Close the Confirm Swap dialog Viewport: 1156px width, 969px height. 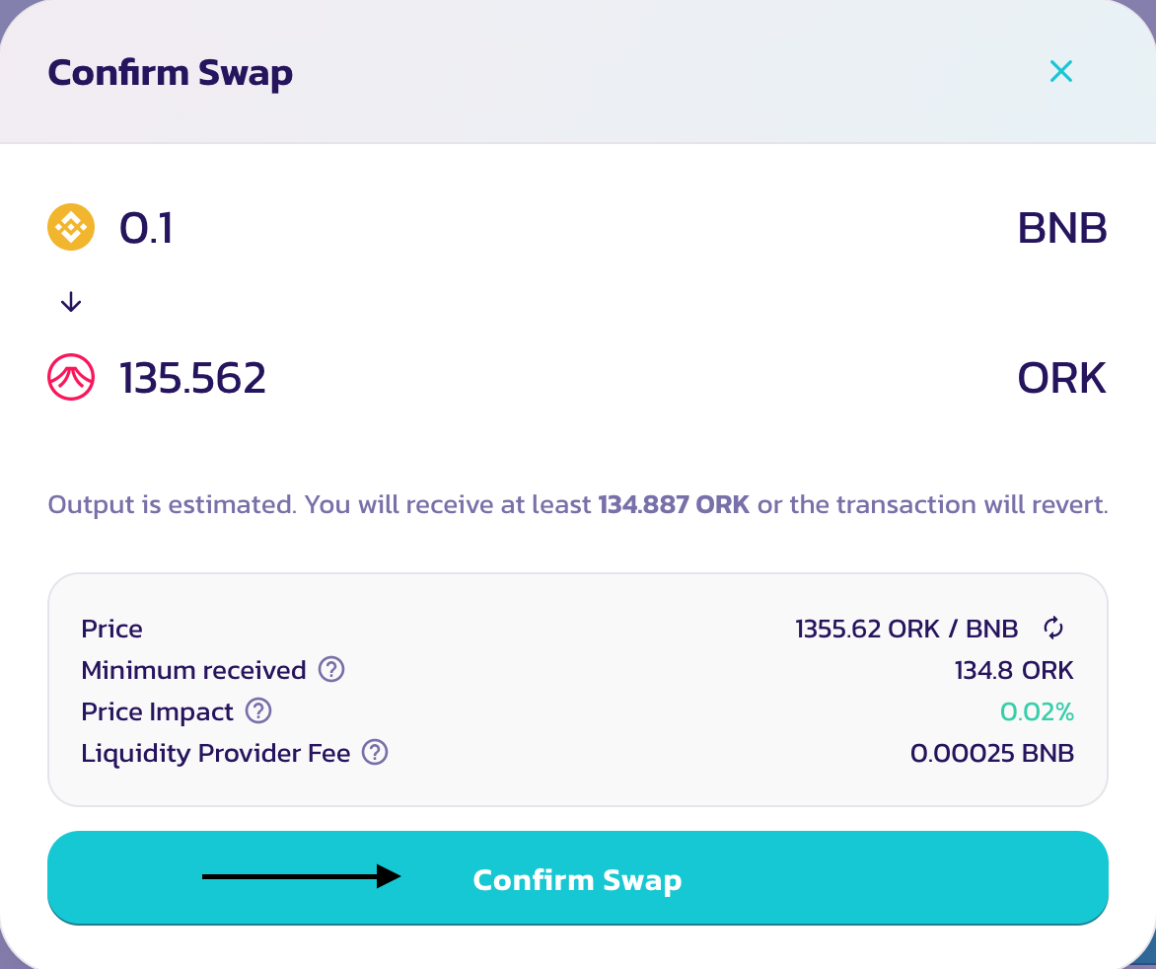(x=1061, y=71)
